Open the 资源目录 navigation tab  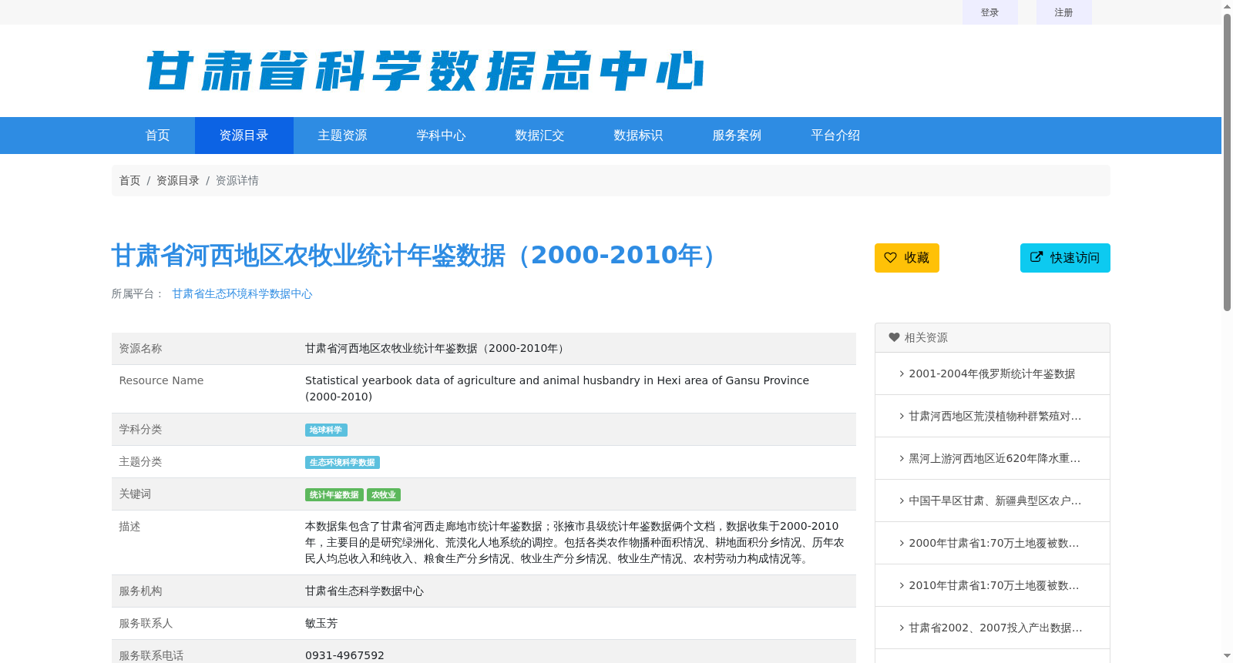pos(244,136)
